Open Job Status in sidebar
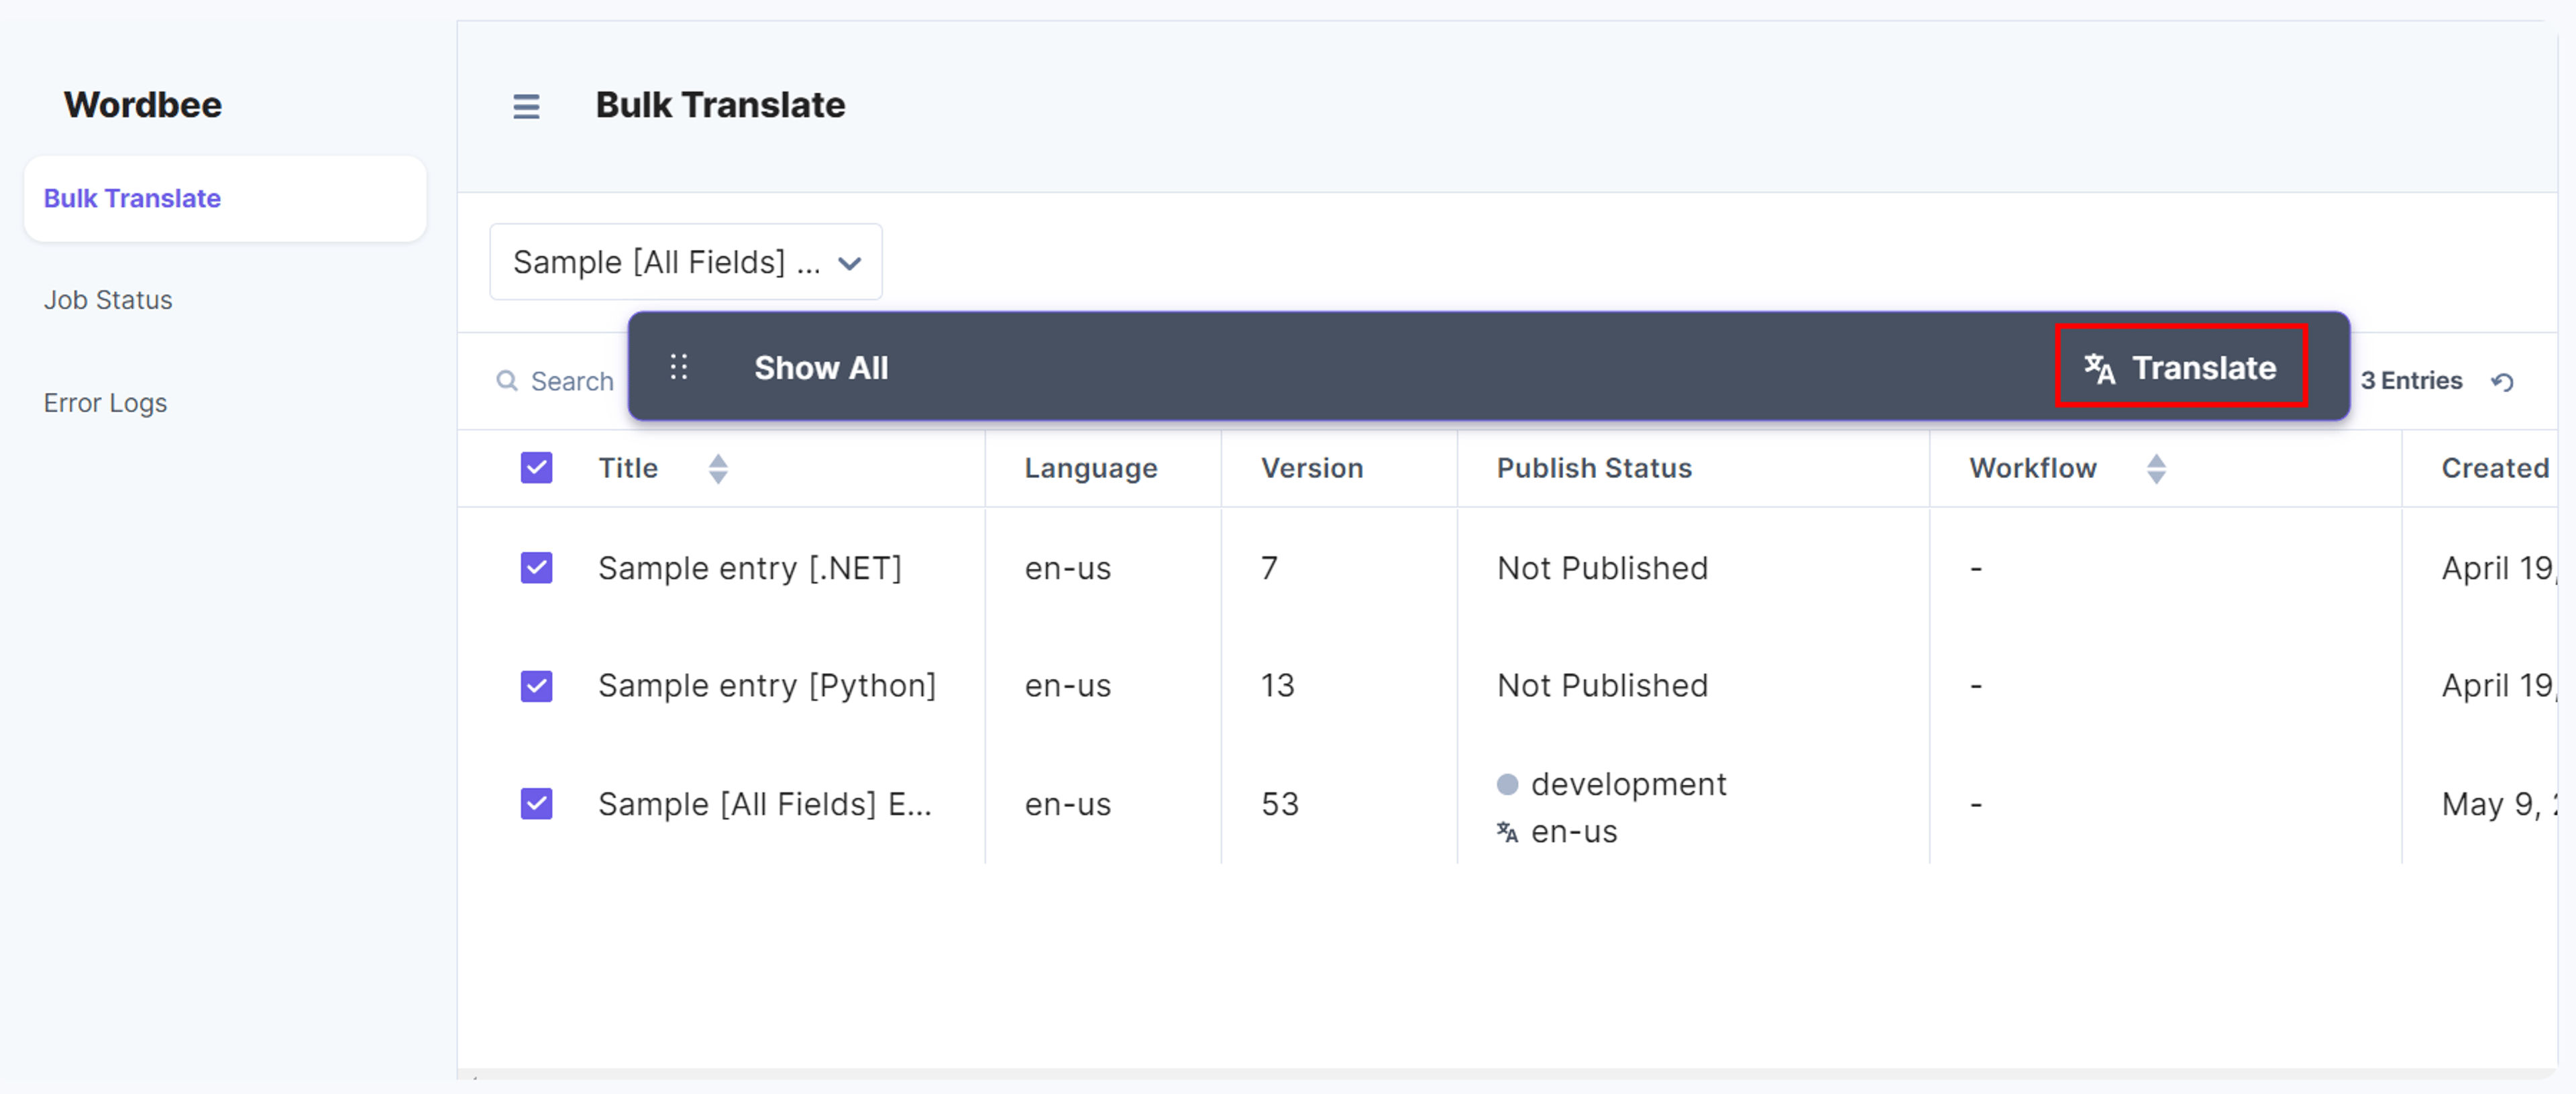 [x=108, y=300]
